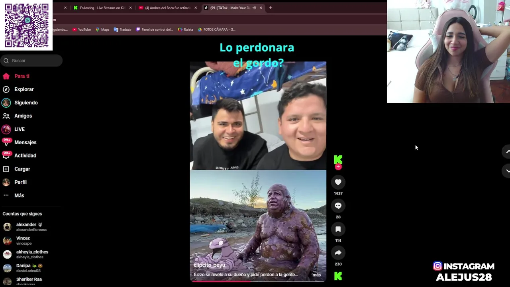This screenshot has height=287, width=510.
Task: Open Mensajes inbox
Action: [x=19, y=142]
